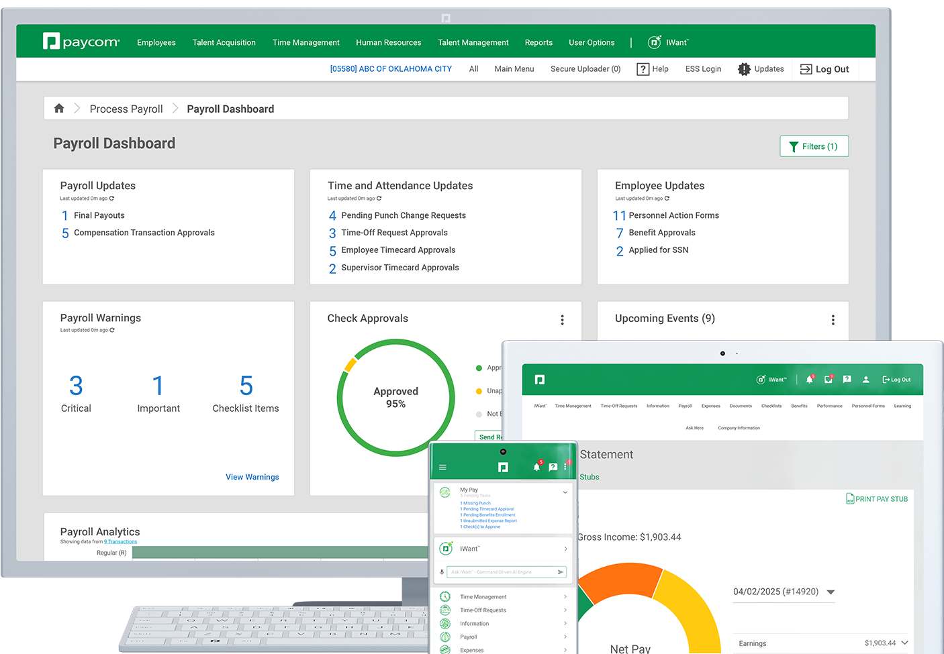Collapse the My Pay section on phone
The height and width of the screenshot is (654, 944).
click(565, 492)
